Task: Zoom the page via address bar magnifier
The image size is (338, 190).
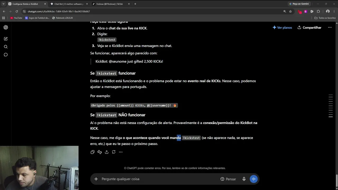Action: (285, 11)
